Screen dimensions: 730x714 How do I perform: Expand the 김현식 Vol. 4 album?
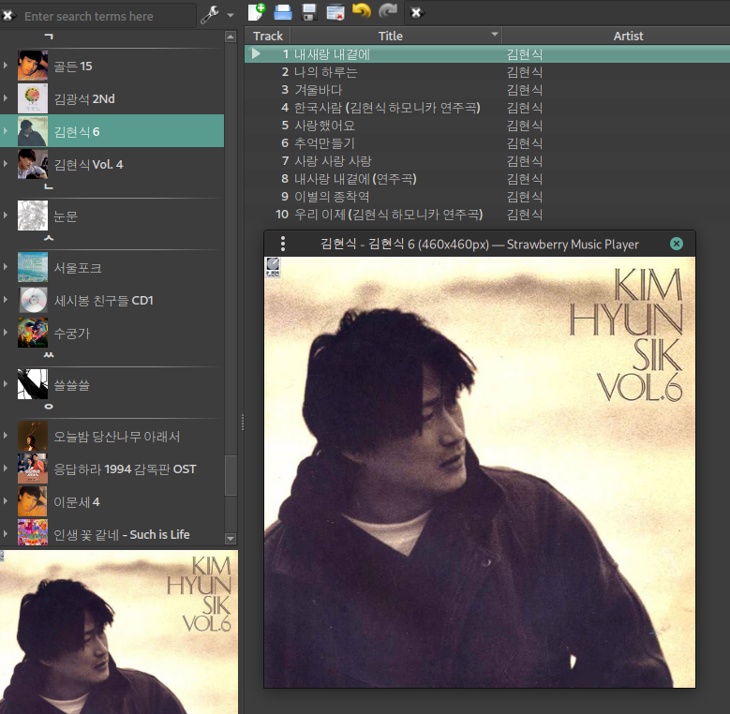click(6, 164)
